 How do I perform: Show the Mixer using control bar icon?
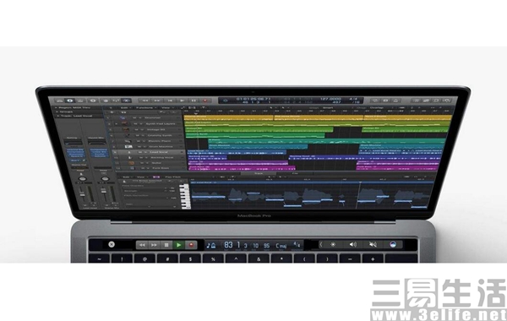(x=116, y=101)
